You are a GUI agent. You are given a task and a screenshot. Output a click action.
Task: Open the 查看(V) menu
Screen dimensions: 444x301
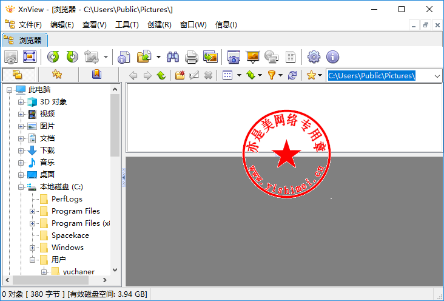click(94, 25)
